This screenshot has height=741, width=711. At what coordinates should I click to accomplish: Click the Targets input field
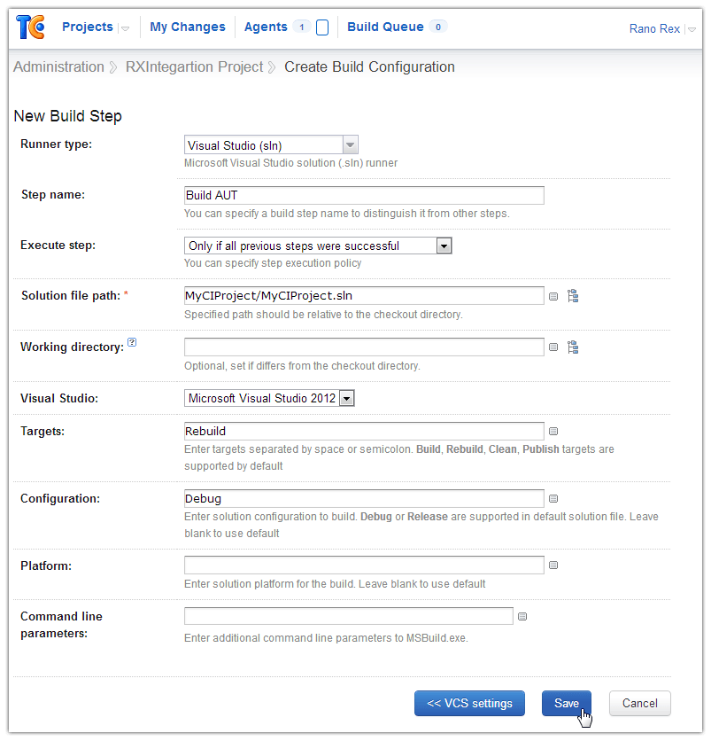point(364,431)
